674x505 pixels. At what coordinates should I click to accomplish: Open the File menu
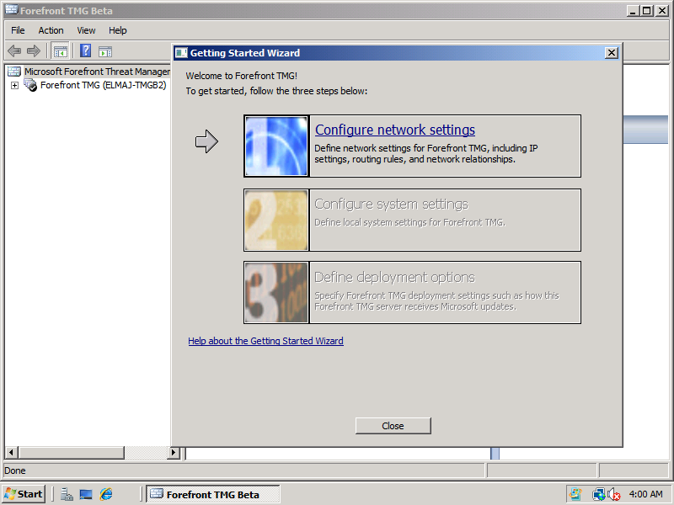point(18,30)
